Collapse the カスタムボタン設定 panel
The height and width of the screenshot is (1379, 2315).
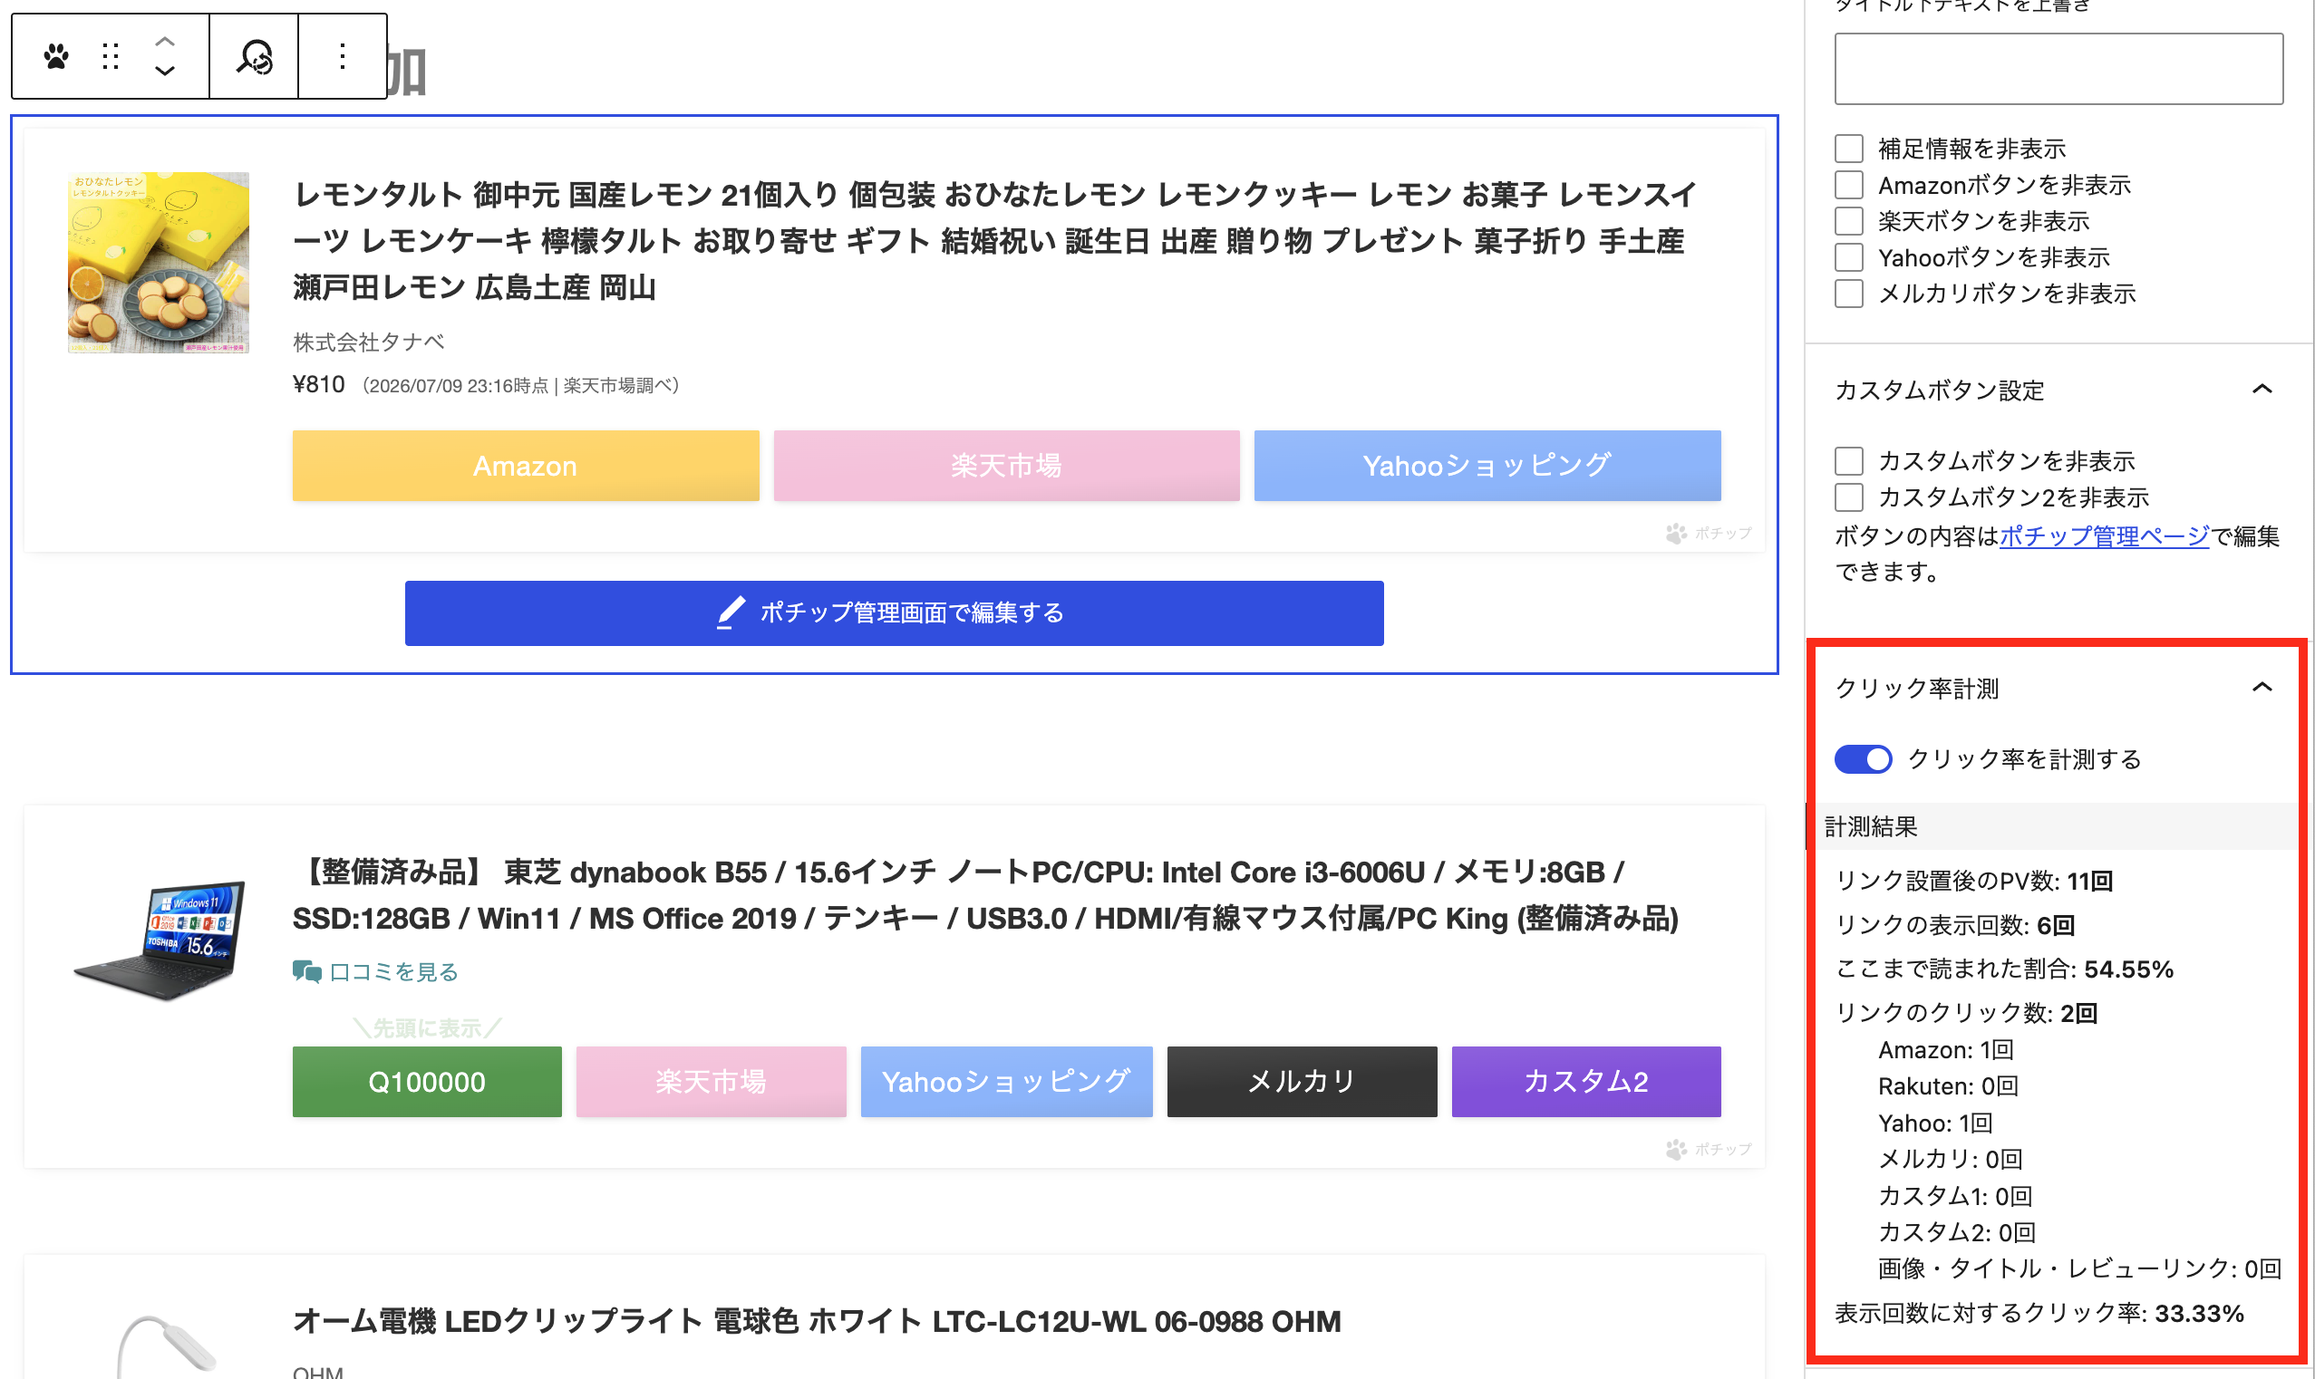click(x=2262, y=390)
